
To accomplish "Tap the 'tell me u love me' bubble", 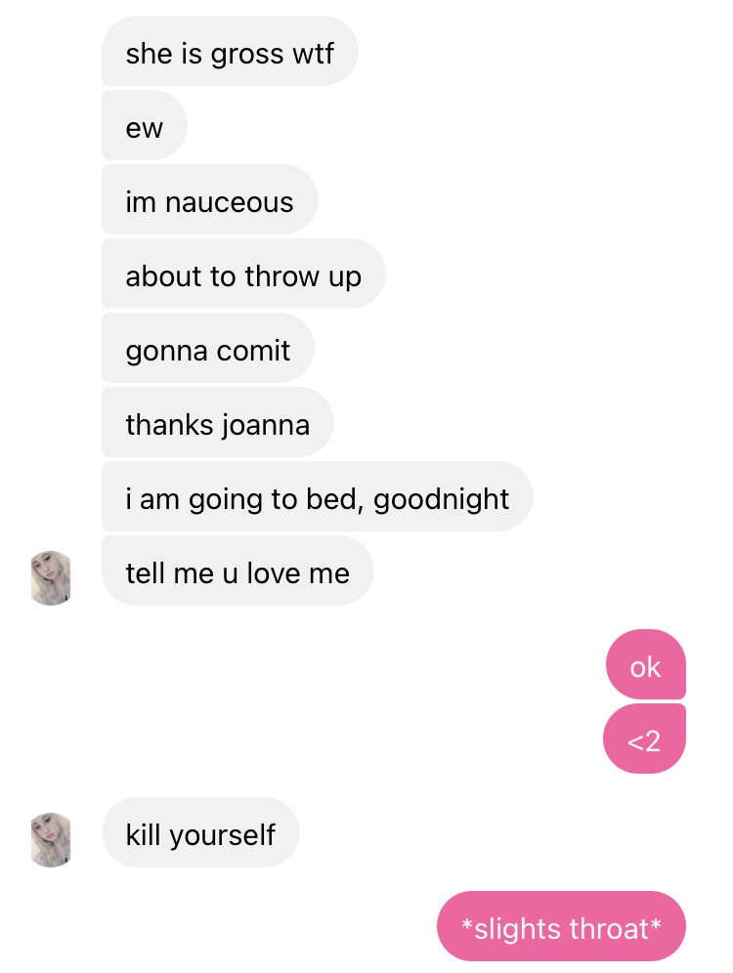I will pyautogui.click(x=237, y=571).
